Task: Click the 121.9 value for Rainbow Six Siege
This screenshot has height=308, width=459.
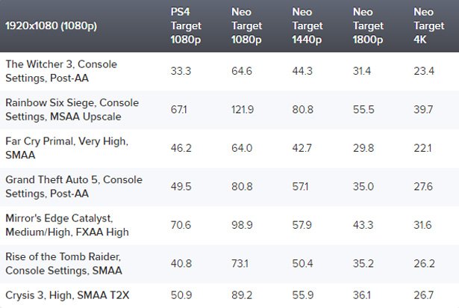Action: point(243,110)
